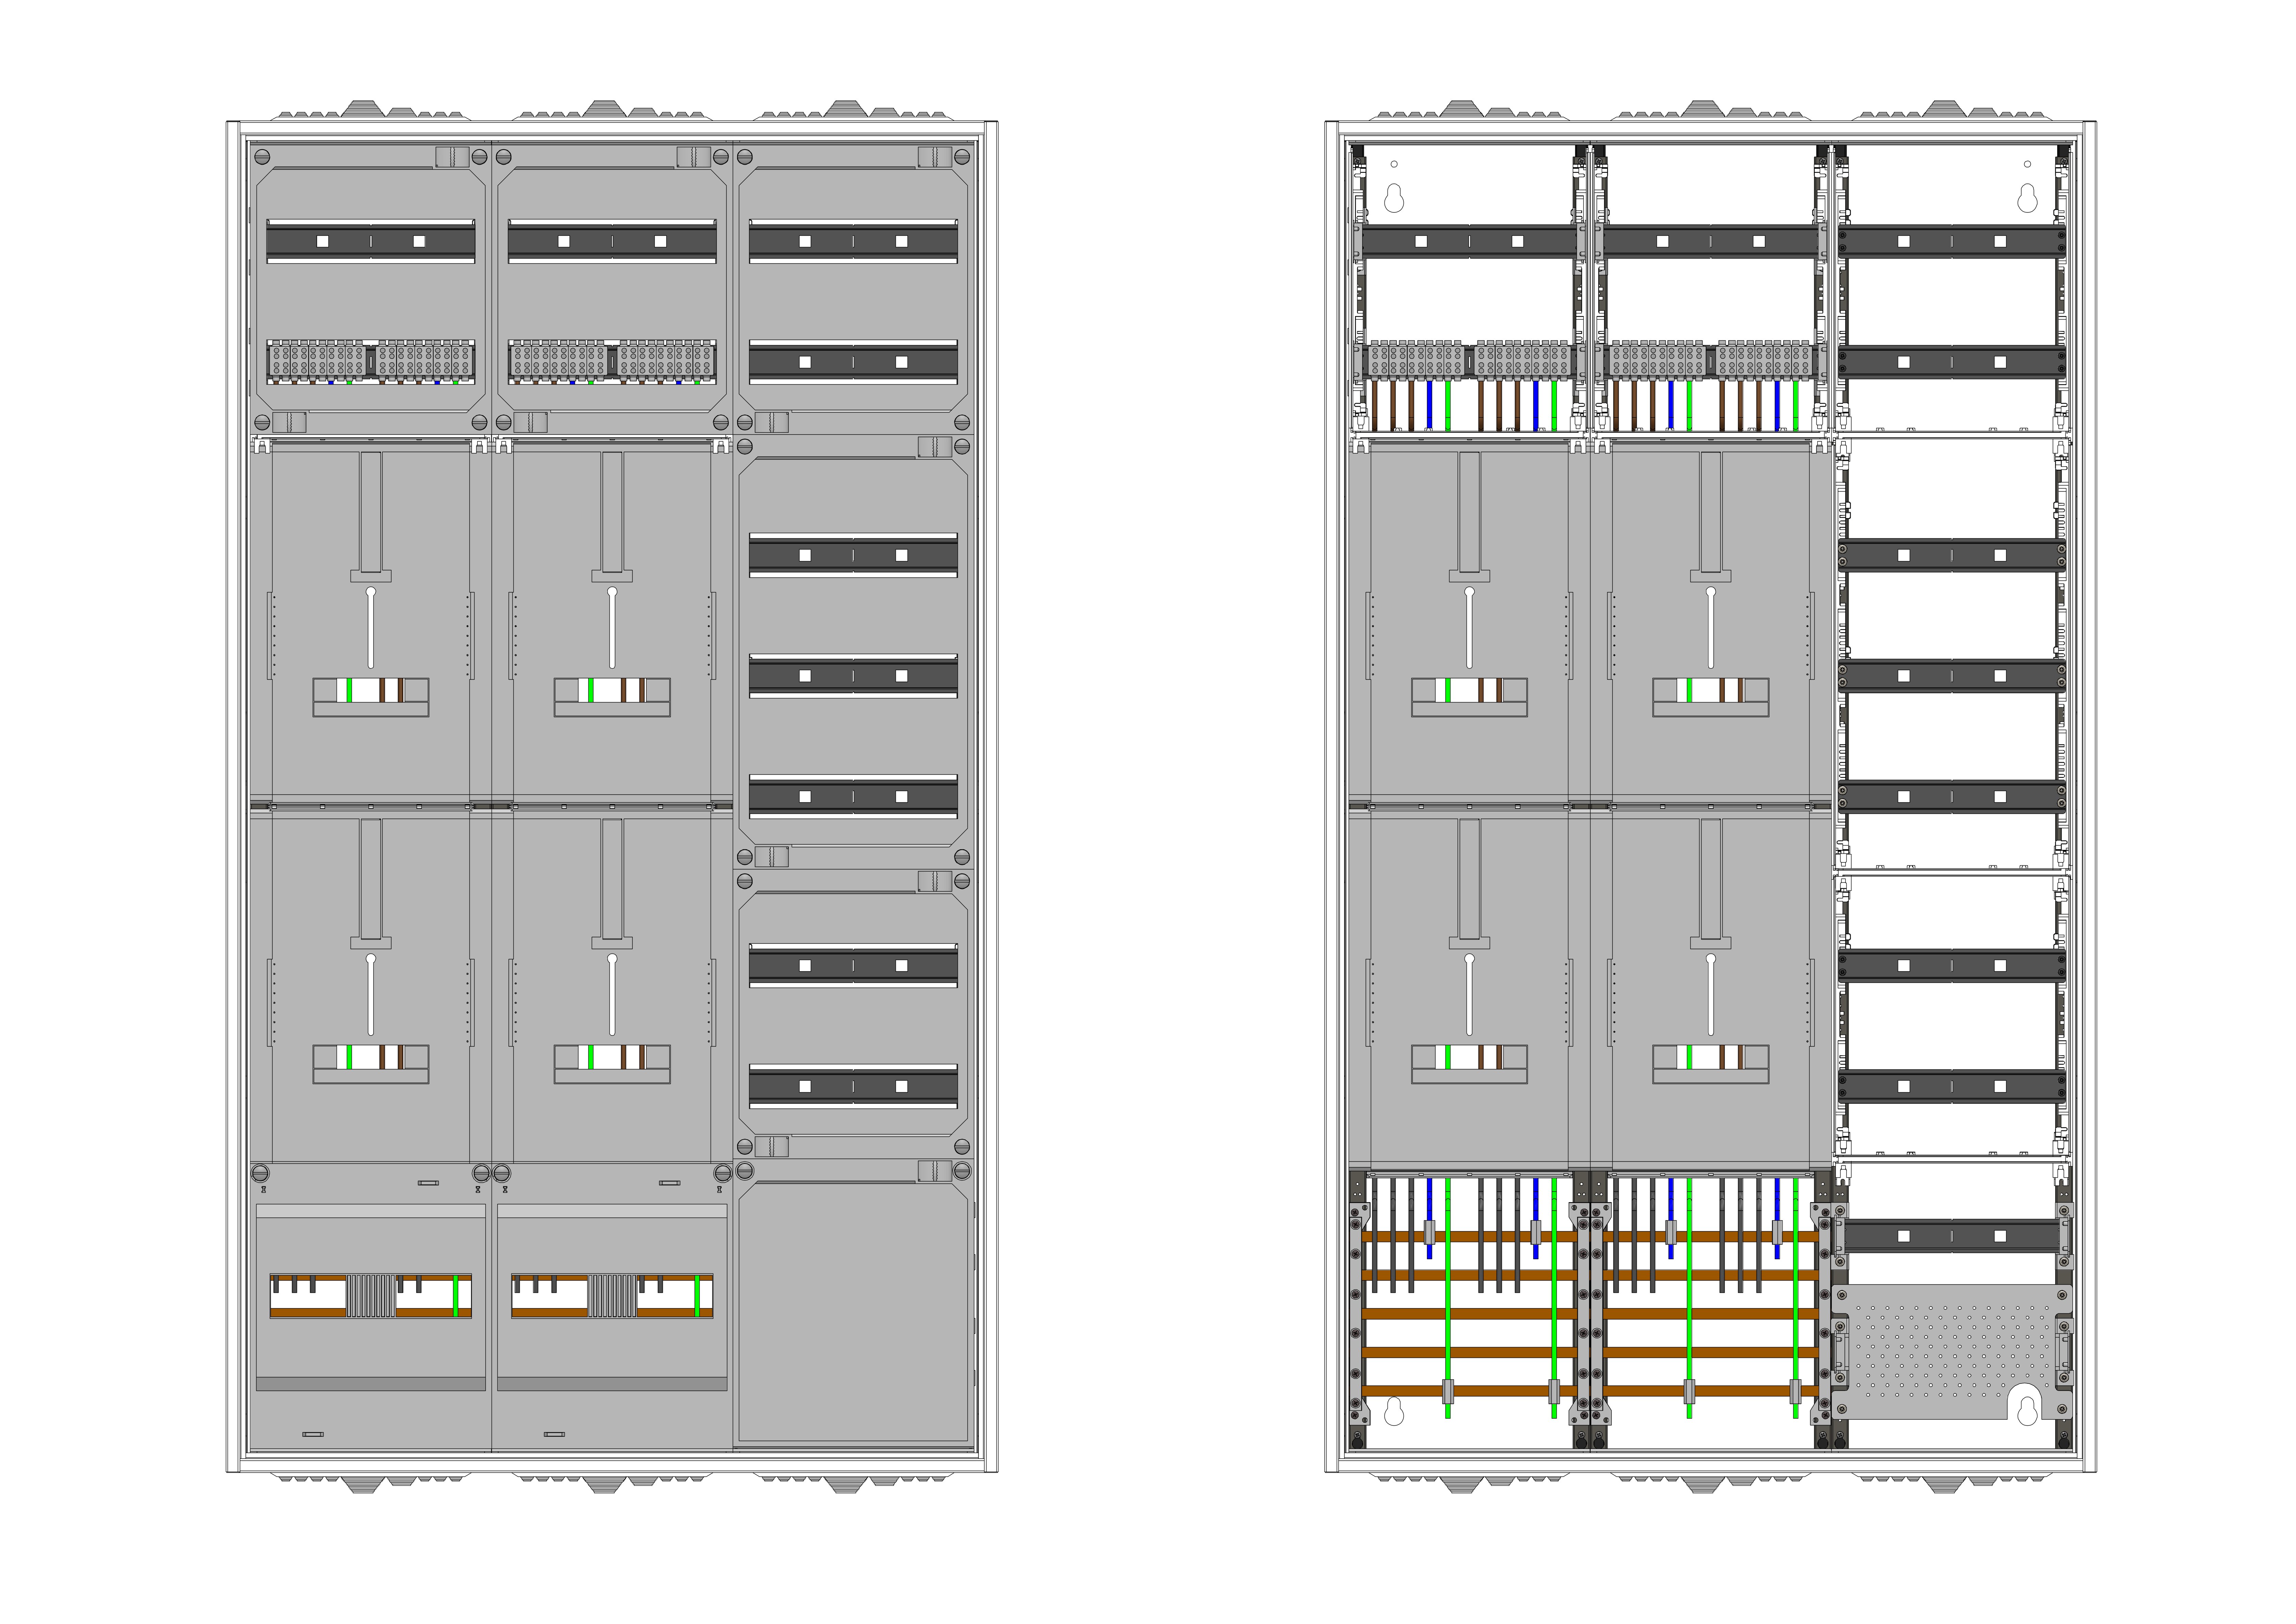Screen dimensions: 2296x1624
Task: Click the top-left keyhole mounting slot of right cabinet
Action: coord(1394,198)
